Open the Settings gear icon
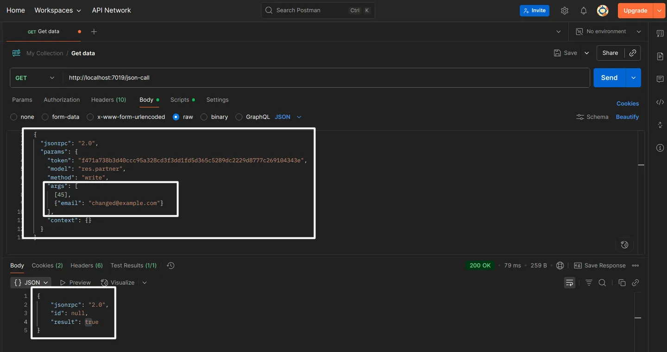This screenshot has width=667, height=352. pos(564,11)
